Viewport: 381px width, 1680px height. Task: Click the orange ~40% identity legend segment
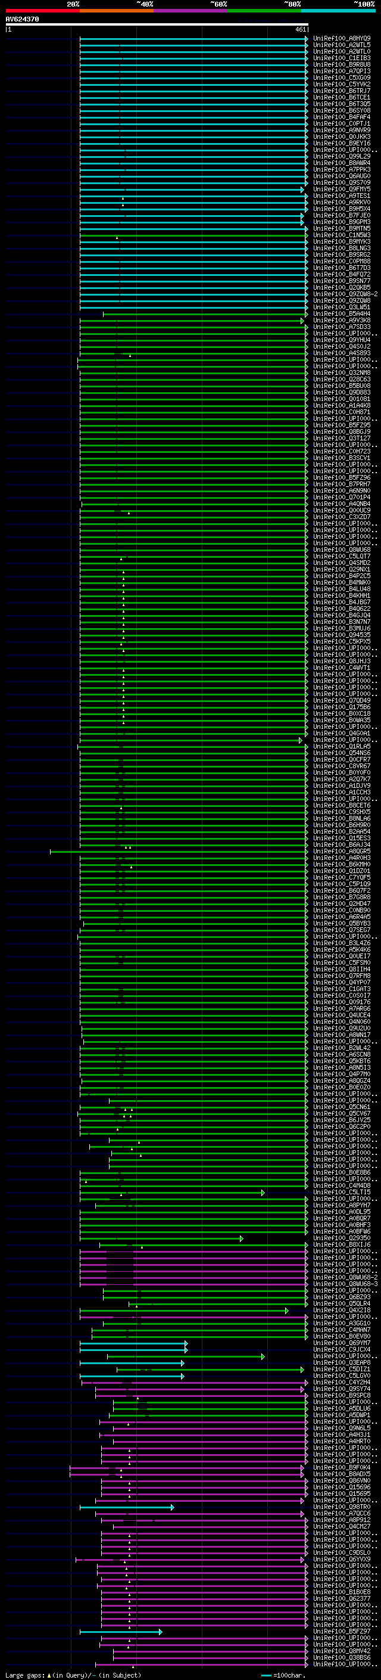pos(117,11)
